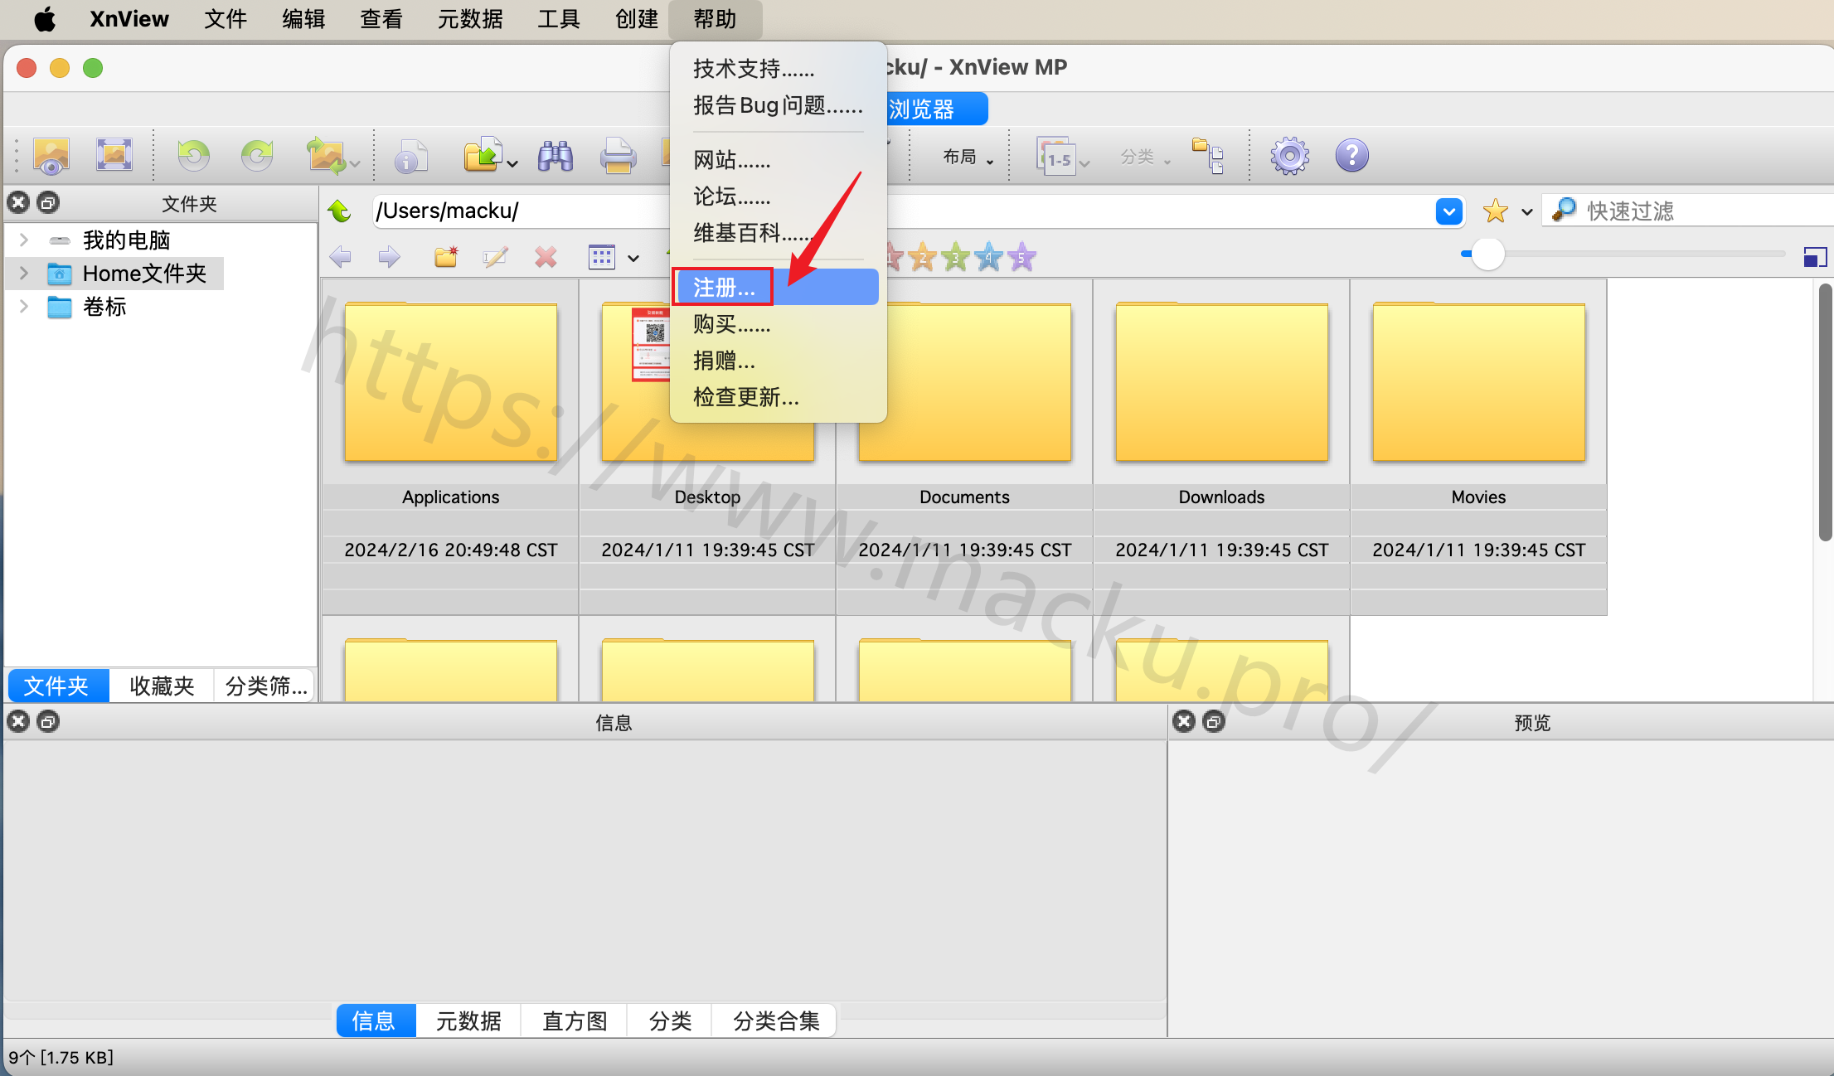The height and width of the screenshot is (1076, 1834).
Task: Rotate clockwise using the right rotate icon
Action: pos(257,155)
